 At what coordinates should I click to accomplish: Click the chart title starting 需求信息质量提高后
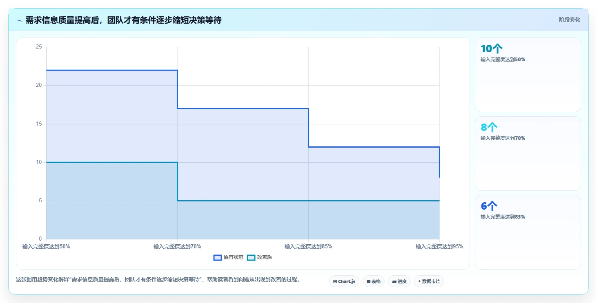click(123, 20)
